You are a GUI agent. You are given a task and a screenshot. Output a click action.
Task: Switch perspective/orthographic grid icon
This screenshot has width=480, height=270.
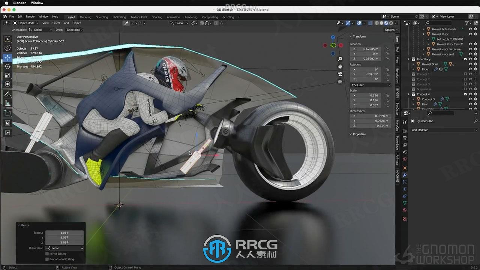click(x=340, y=81)
